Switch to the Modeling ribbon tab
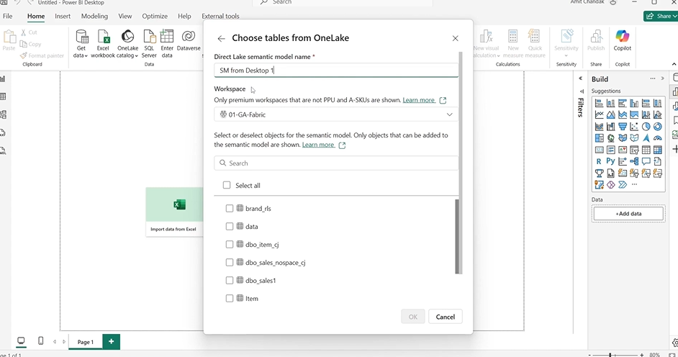The height and width of the screenshot is (357, 678). (x=94, y=16)
